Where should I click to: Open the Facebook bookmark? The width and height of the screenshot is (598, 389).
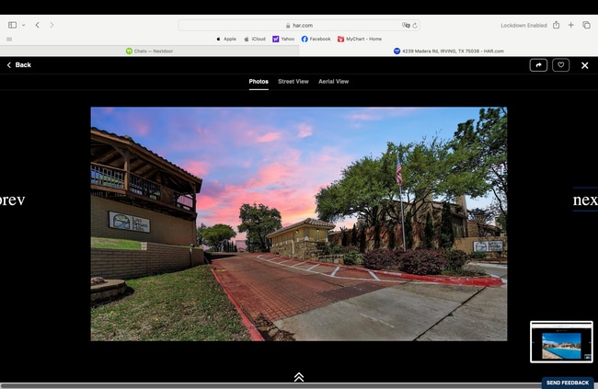pos(316,39)
